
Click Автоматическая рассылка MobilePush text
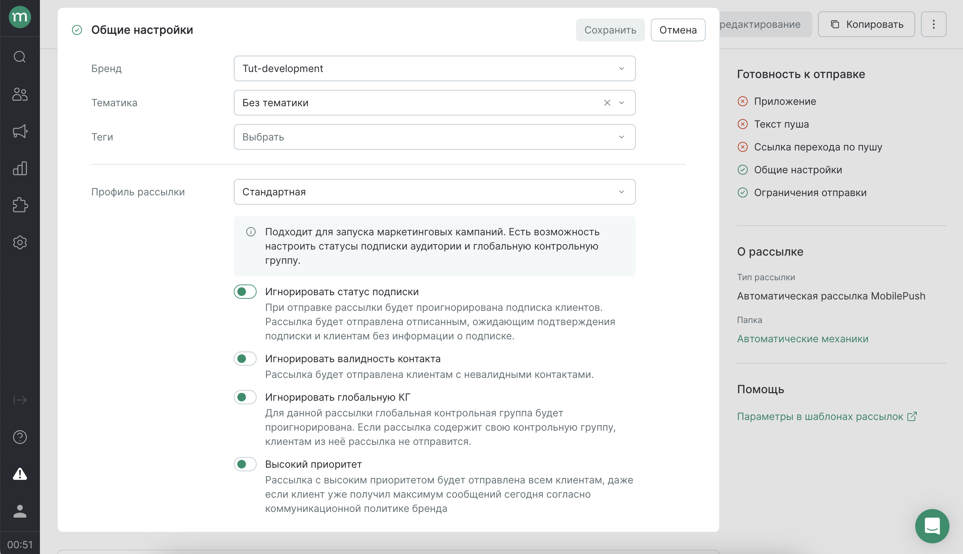[831, 296]
